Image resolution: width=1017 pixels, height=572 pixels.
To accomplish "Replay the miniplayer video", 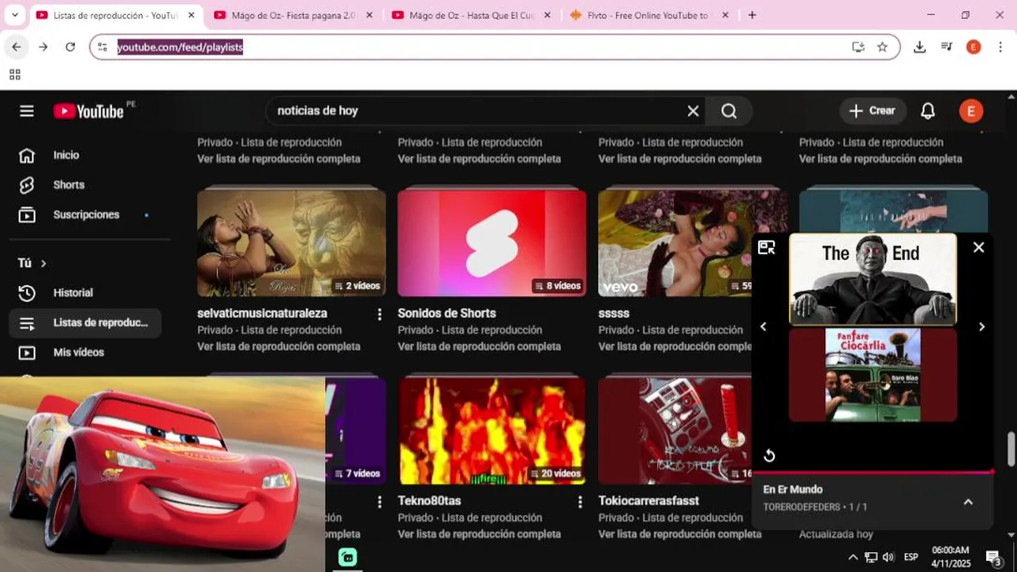I will (x=769, y=456).
